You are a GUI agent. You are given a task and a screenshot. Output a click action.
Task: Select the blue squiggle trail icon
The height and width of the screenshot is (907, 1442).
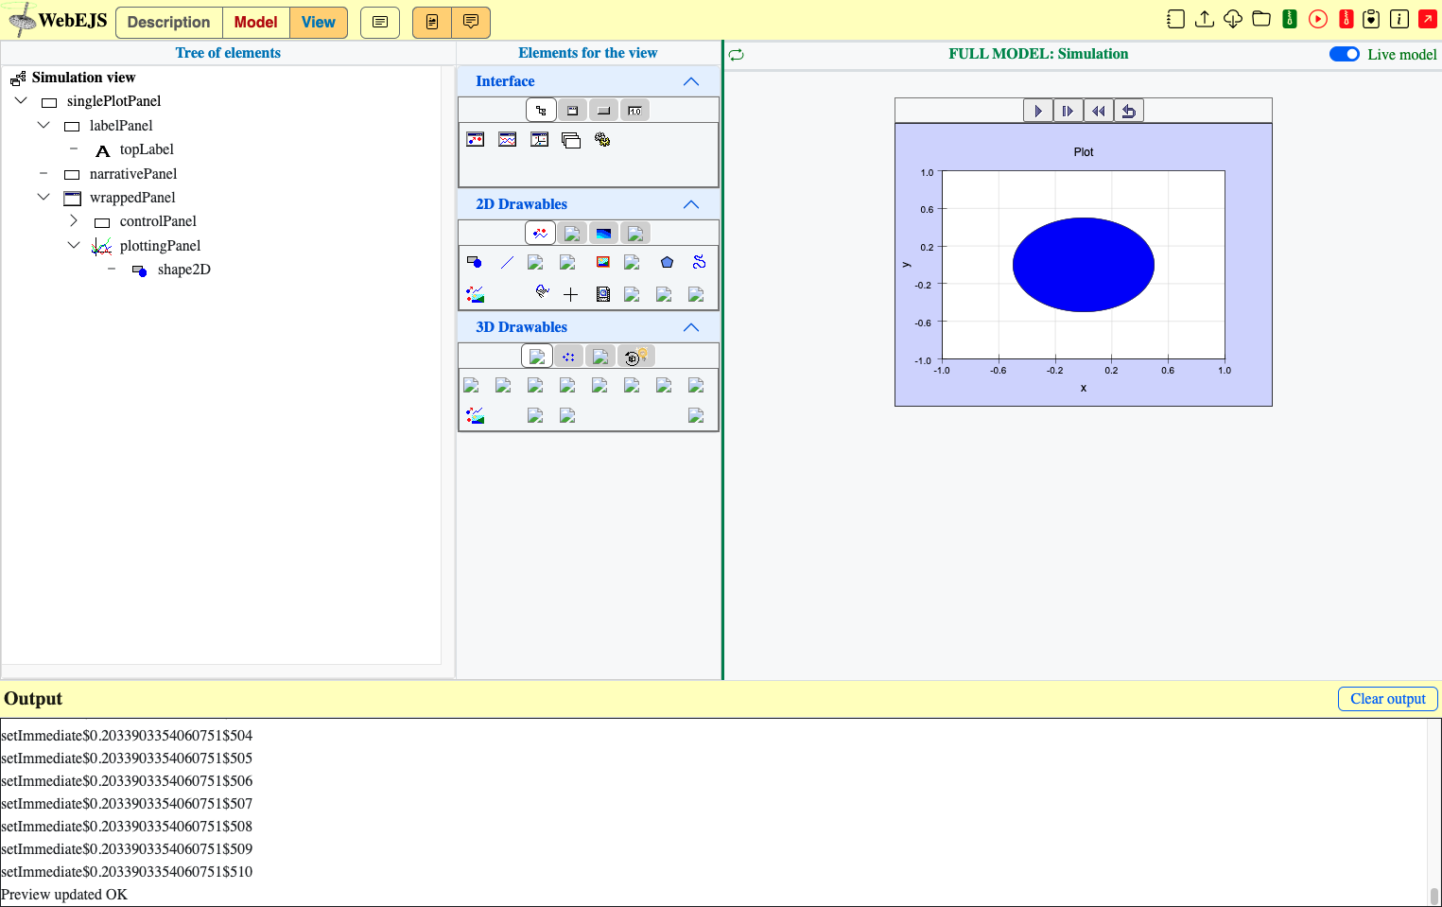699,262
